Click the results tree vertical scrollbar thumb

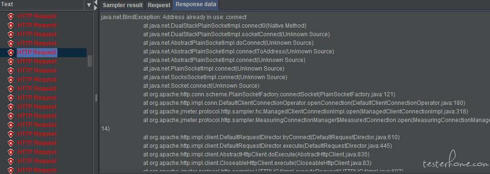point(90,61)
